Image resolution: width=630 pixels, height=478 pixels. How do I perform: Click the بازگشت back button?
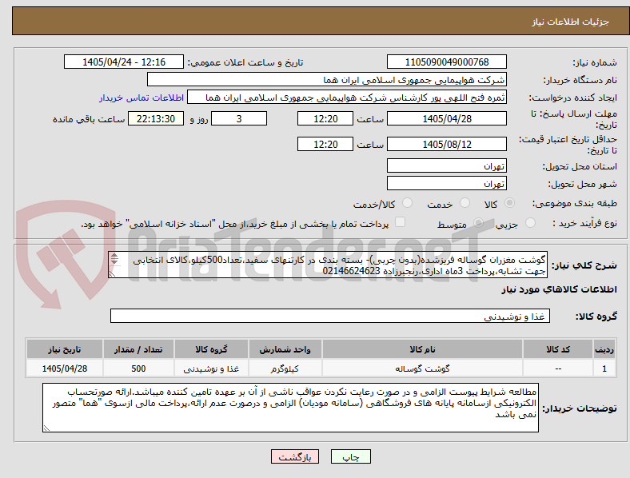295,456
